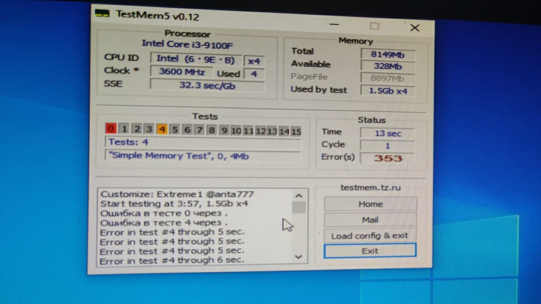Select test indicator box 15
The height and width of the screenshot is (304, 541).
(x=296, y=131)
